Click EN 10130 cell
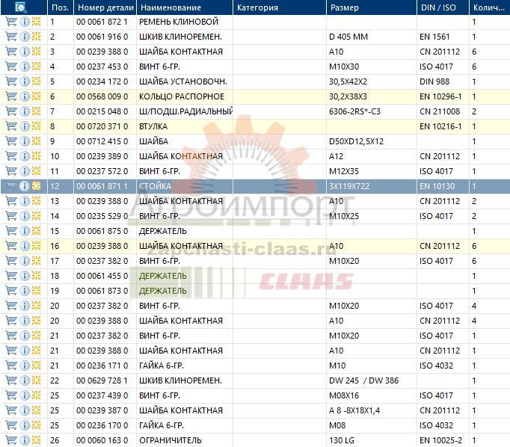 (x=437, y=186)
